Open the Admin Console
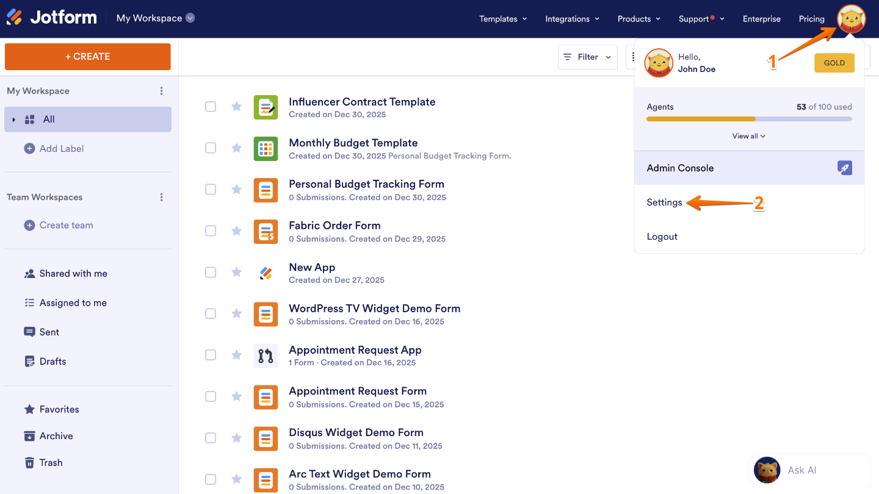 point(680,168)
